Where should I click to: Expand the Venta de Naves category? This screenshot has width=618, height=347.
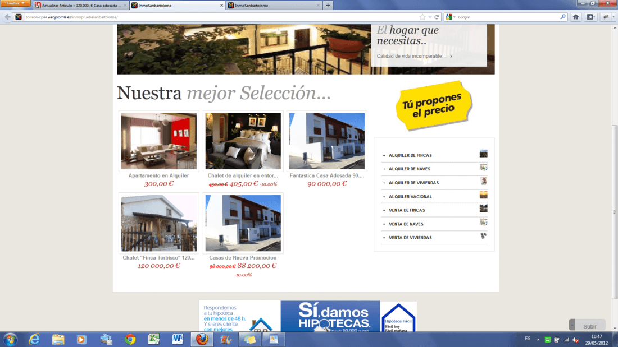tap(406, 224)
